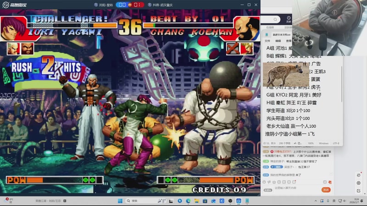Click the 高想电玩 logo in the game window title bar

tap(14, 5)
